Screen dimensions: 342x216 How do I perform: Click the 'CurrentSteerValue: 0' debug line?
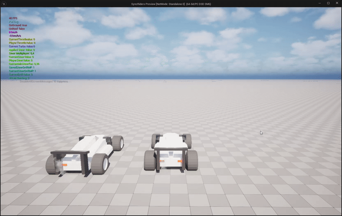[21, 57]
